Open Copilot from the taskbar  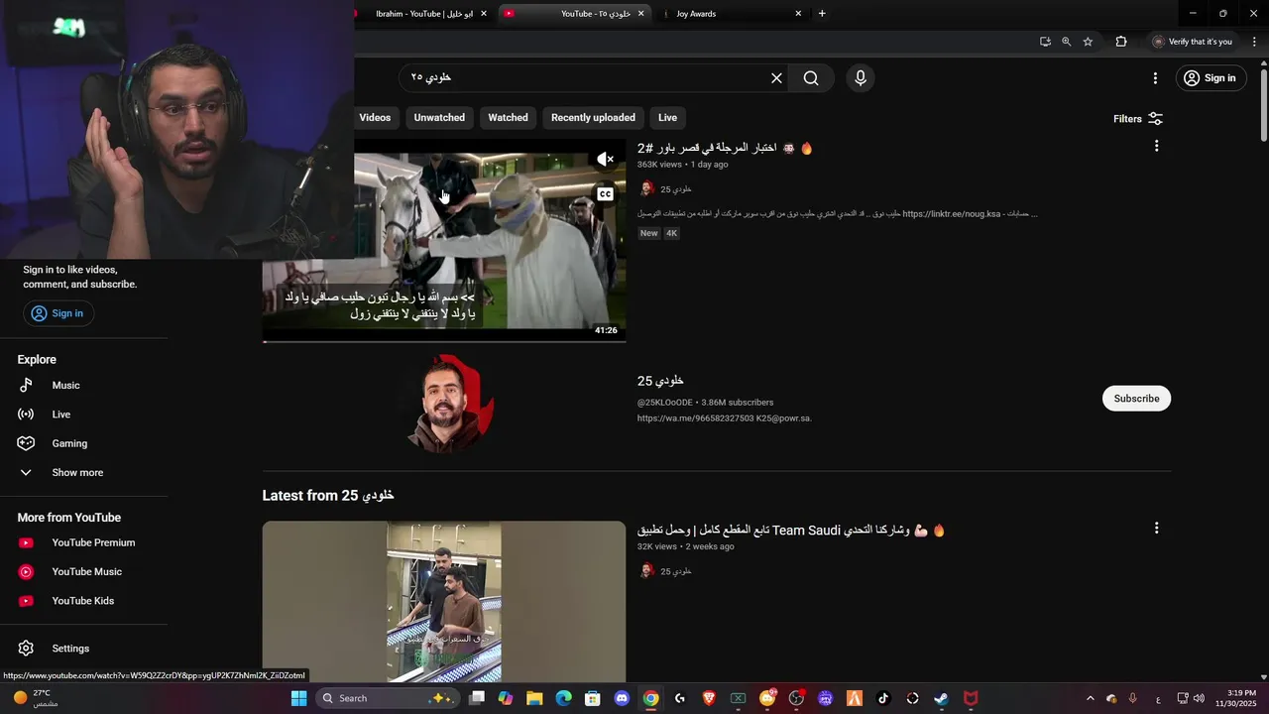click(x=506, y=698)
